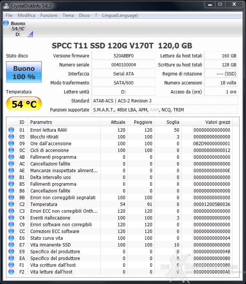The image size is (246, 284).
Task: Click status orb for Vita scritture dall'host
Action: click(11, 265)
